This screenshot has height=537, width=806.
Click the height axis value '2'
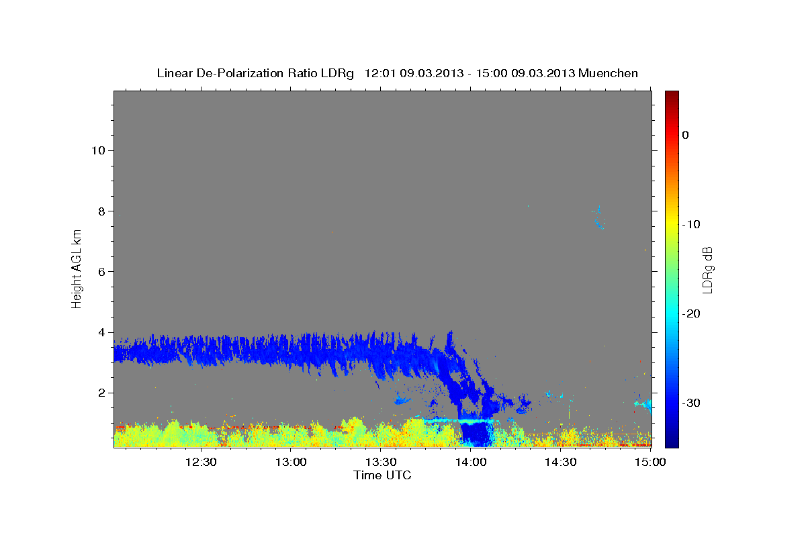(x=101, y=393)
